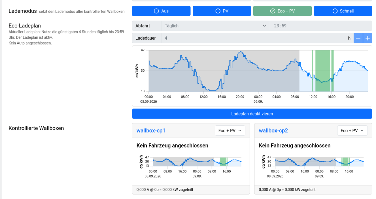Click the minus icon for Ladedauer
Image resolution: width=376 pixels, height=199 pixels.
358,38
